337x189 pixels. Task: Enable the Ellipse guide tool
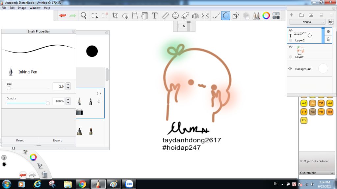point(175,15)
